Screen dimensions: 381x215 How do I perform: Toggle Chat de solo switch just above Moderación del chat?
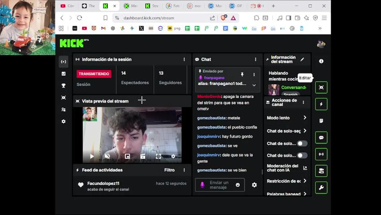[x=302, y=156]
